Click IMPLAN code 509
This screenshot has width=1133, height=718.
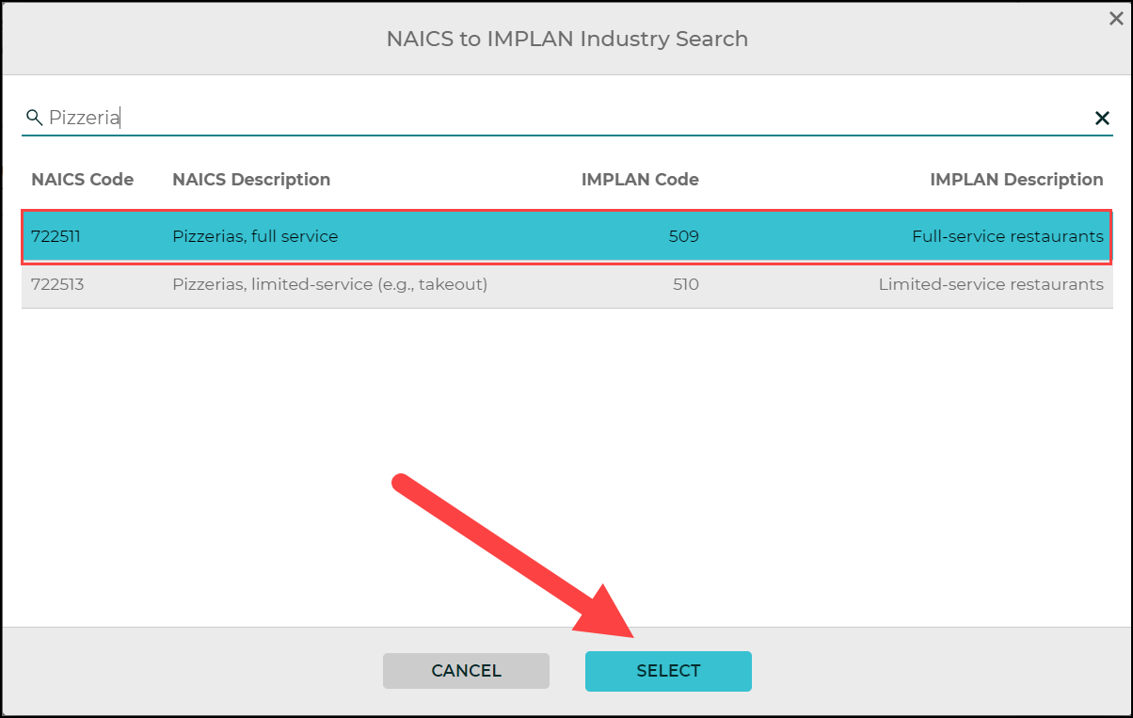684,237
